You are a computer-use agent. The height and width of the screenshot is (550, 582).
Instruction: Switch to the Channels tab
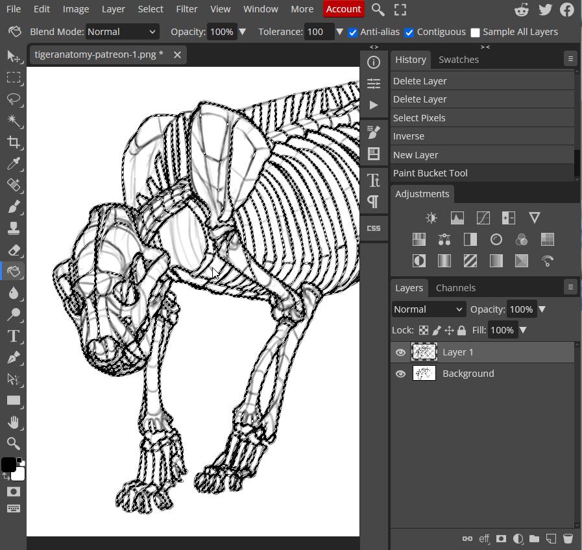[x=455, y=287]
